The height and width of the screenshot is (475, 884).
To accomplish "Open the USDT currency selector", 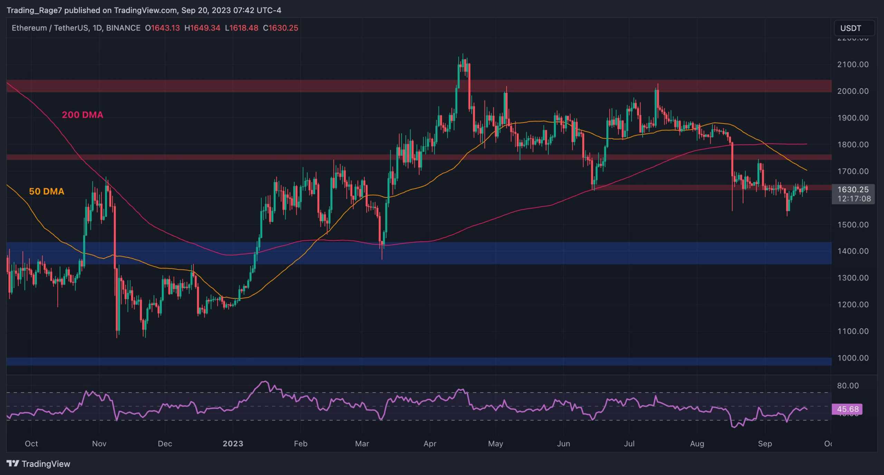I will click(854, 28).
